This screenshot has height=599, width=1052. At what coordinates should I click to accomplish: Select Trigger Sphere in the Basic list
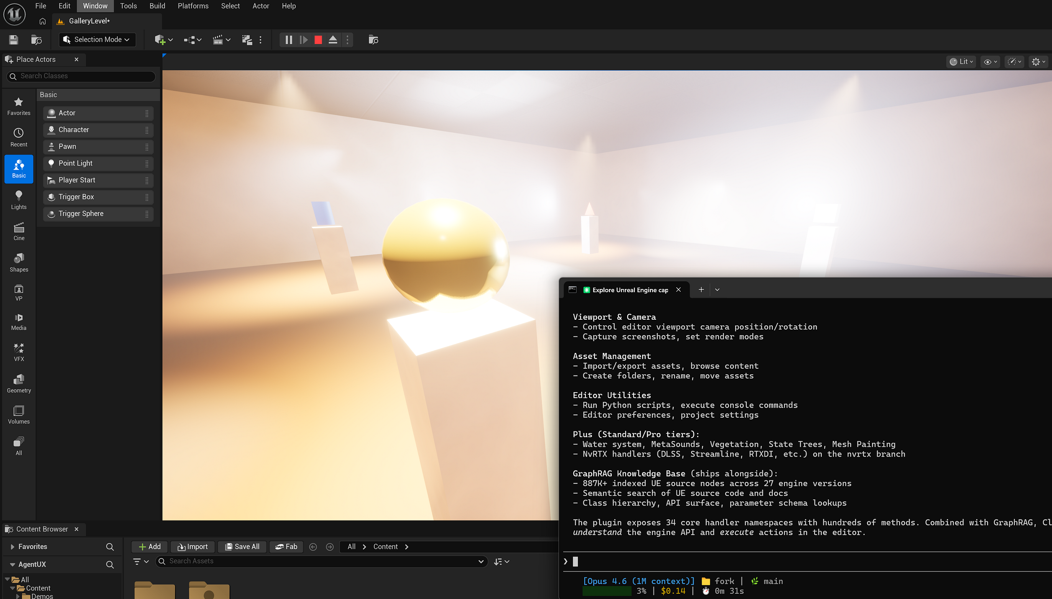98,214
